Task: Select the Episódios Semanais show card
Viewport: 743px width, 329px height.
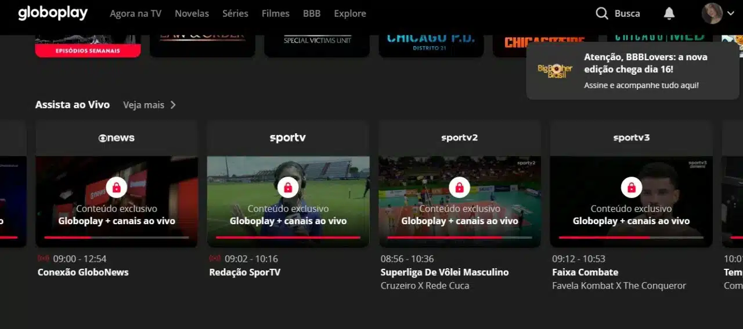Action: pos(88,46)
